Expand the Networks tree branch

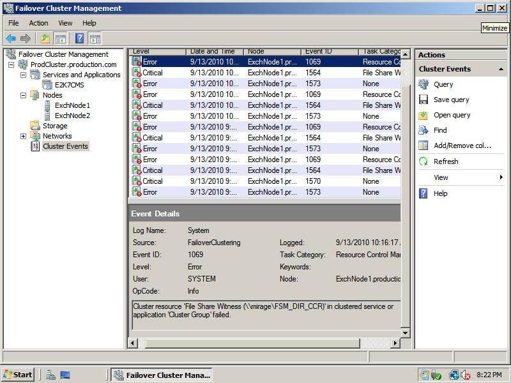pyautogui.click(x=23, y=136)
